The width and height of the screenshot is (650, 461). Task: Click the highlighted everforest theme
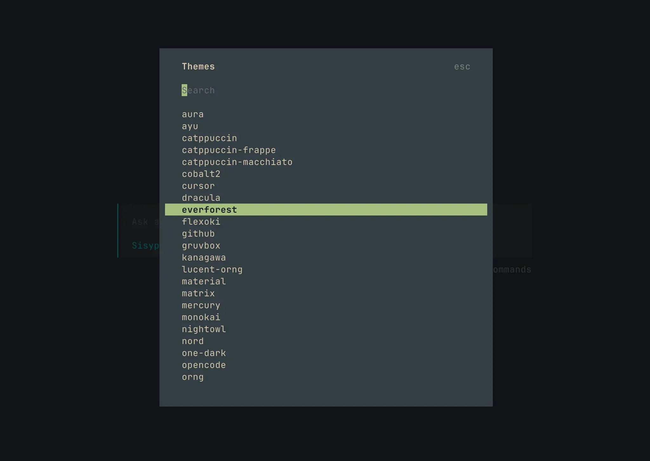tap(209, 210)
